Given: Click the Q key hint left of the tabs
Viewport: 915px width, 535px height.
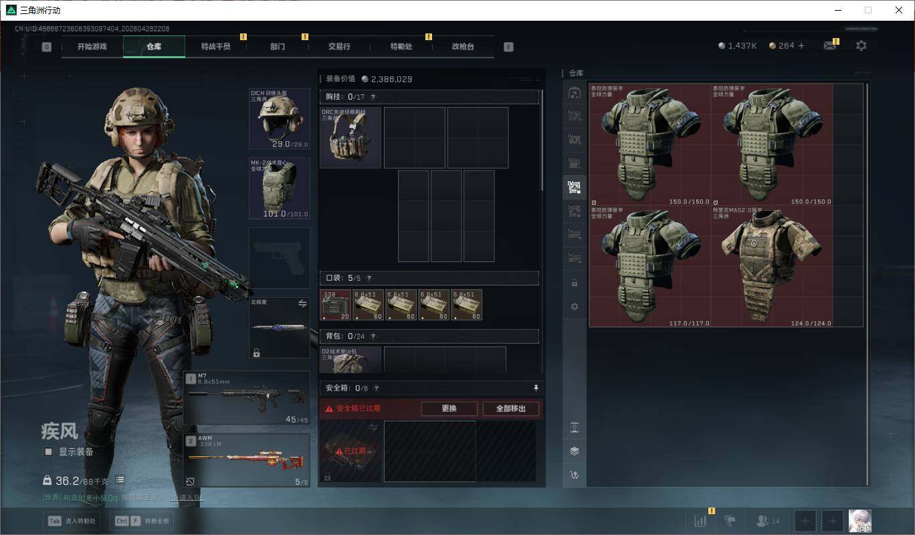Looking at the screenshot, I should pos(46,47).
